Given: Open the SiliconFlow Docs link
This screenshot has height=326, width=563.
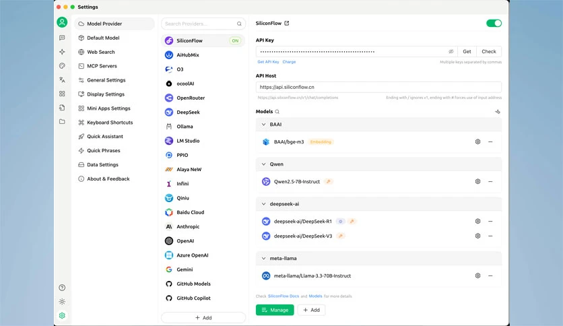Looking at the screenshot, I should coord(284,296).
